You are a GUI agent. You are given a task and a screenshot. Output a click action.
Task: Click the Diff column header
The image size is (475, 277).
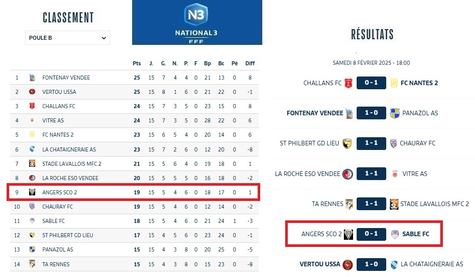[249, 63]
